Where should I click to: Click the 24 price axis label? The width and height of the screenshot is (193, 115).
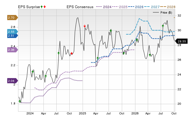click(179, 75)
